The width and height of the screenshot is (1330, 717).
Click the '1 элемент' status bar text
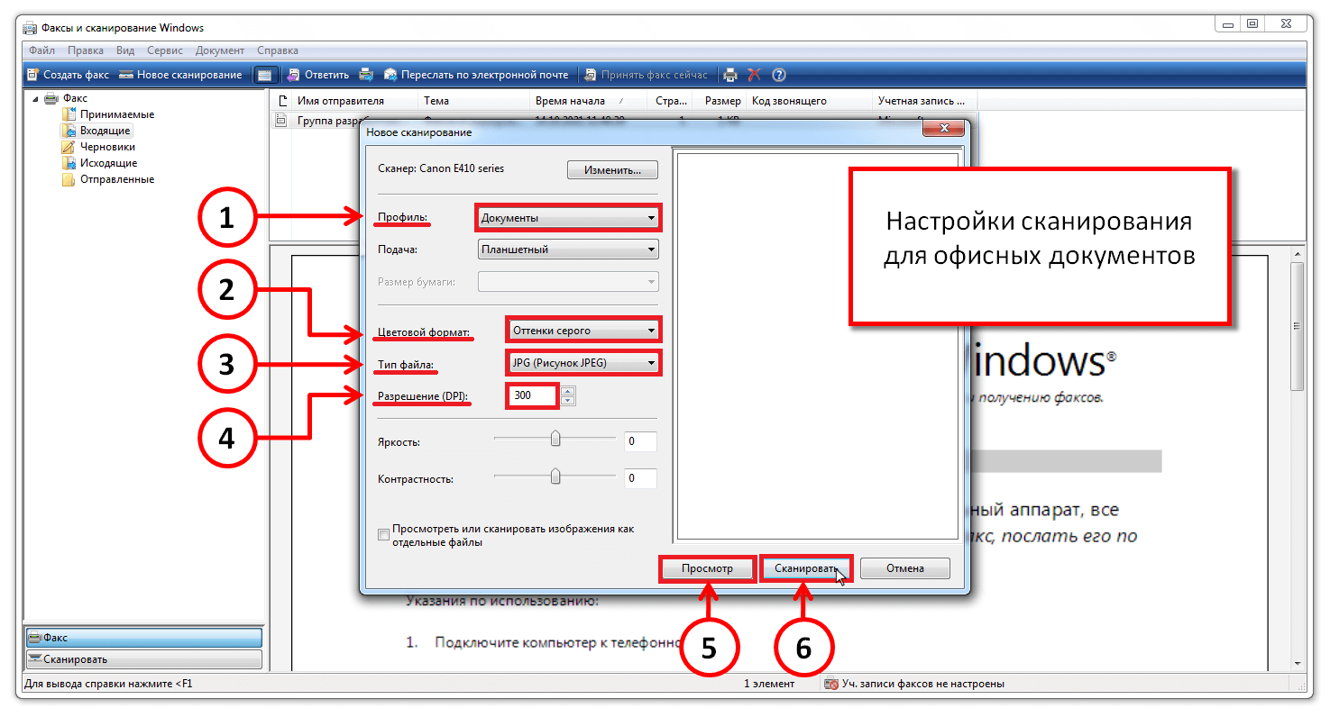pyautogui.click(x=769, y=684)
